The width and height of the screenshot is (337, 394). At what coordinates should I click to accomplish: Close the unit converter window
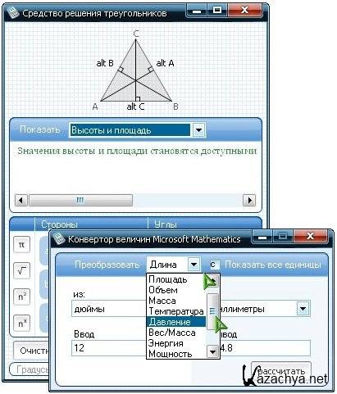310,237
